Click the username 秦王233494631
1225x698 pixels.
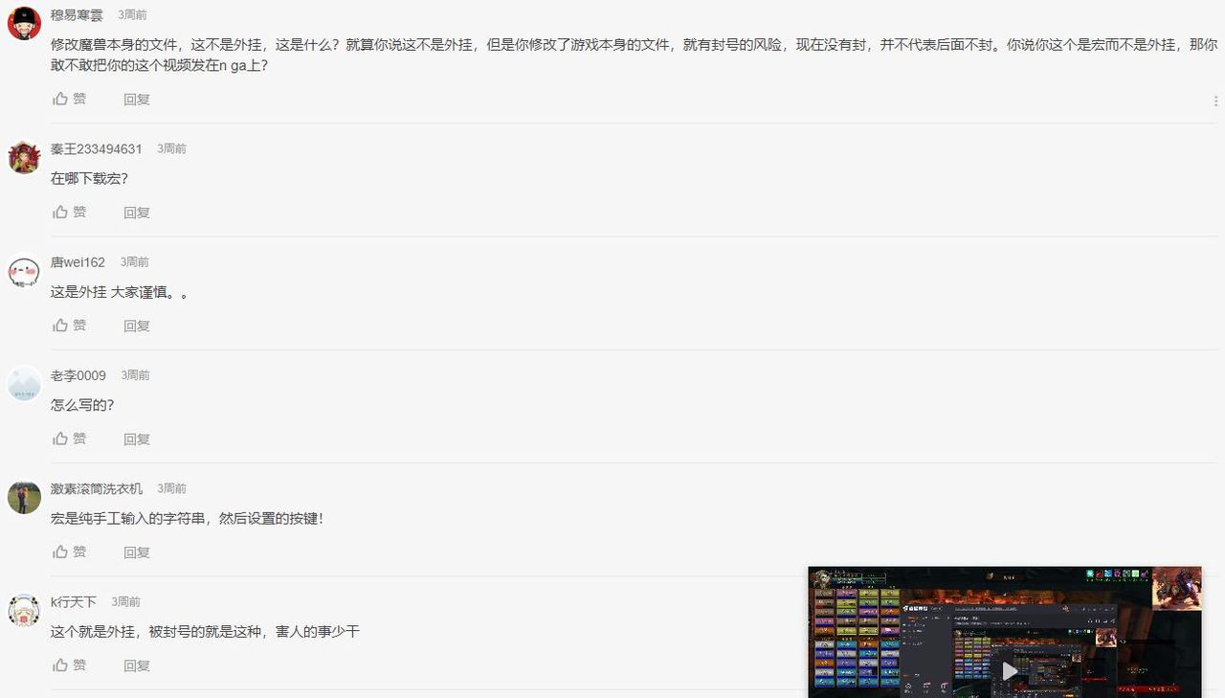96,148
